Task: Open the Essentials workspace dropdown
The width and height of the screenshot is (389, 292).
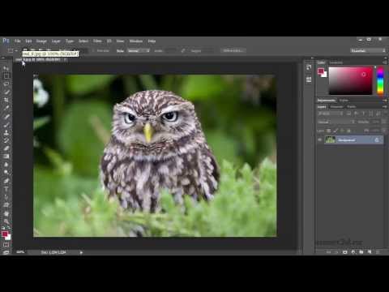Action: click(368, 50)
